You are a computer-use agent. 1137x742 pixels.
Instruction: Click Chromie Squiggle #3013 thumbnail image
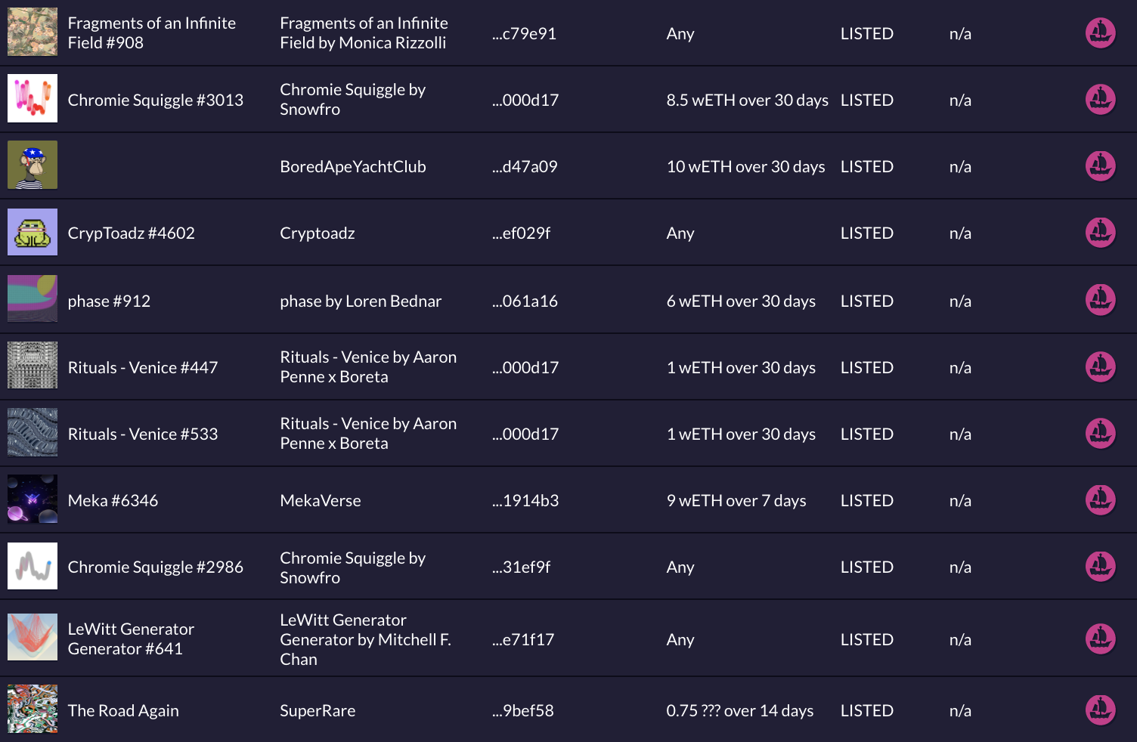33,98
